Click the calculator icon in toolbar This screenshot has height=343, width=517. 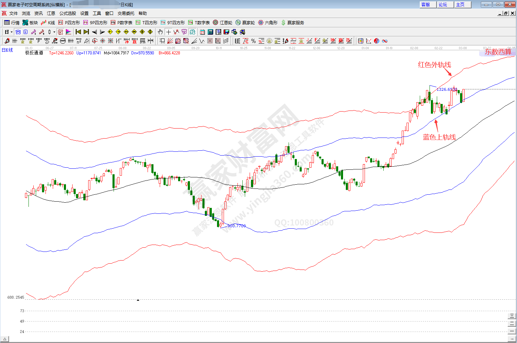tap(210, 32)
